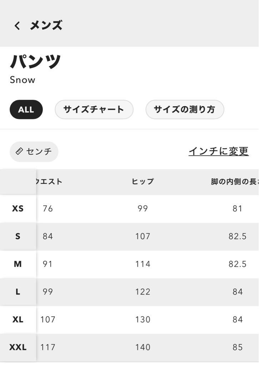This screenshot has height=386, width=259.
Task: Click the 脚の内側の長さ column header
Action: pyautogui.click(x=235, y=182)
